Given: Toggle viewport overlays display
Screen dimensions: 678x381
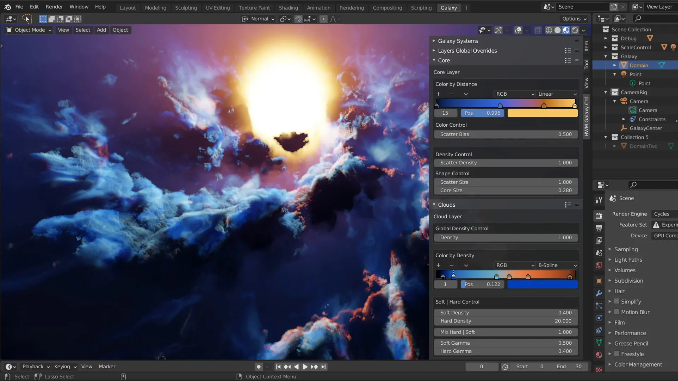Looking at the screenshot, I should pyautogui.click(x=518, y=30).
